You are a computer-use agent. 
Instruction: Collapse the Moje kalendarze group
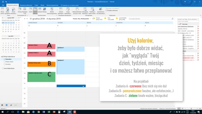[x=2, y=57]
